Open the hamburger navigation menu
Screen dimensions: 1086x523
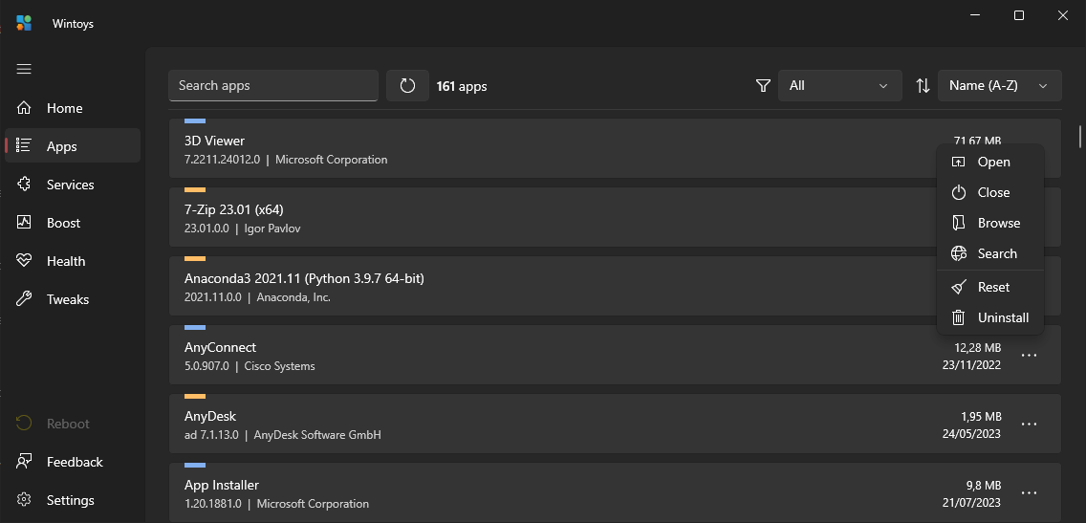click(24, 69)
